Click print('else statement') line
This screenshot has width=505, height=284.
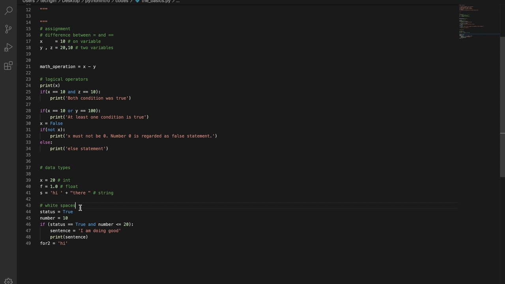pos(79,149)
